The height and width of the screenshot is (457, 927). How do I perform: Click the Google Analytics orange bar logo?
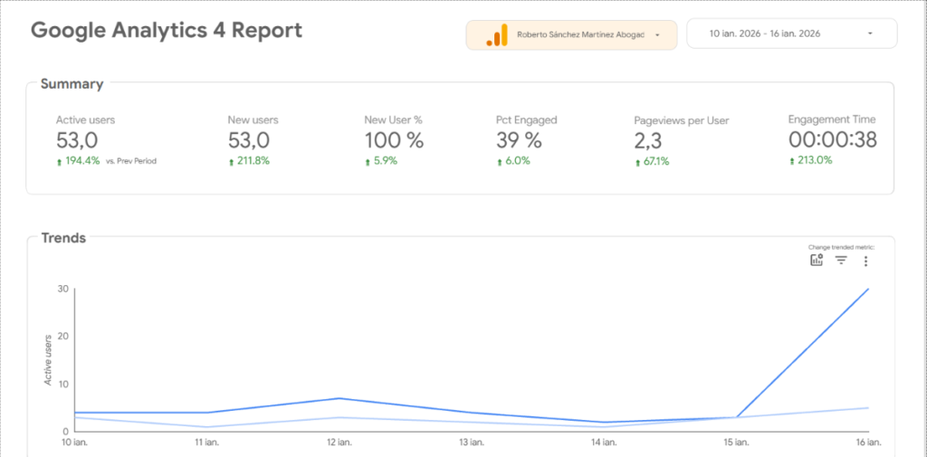[x=495, y=35]
